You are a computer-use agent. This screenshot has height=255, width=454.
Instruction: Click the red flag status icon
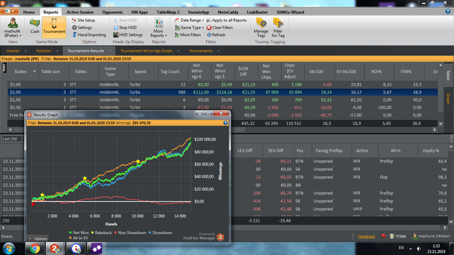(x=383, y=236)
